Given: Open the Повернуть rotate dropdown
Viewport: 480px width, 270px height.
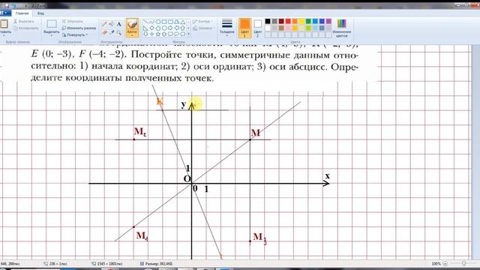Looking at the screenshot, I should [x=75, y=35].
